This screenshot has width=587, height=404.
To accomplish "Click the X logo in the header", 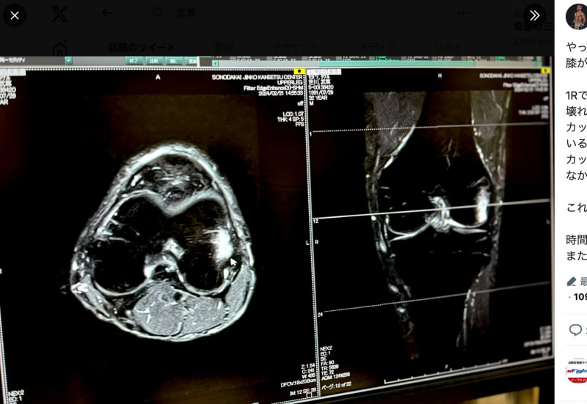I will pyautogui.click(x=59, y=13).
